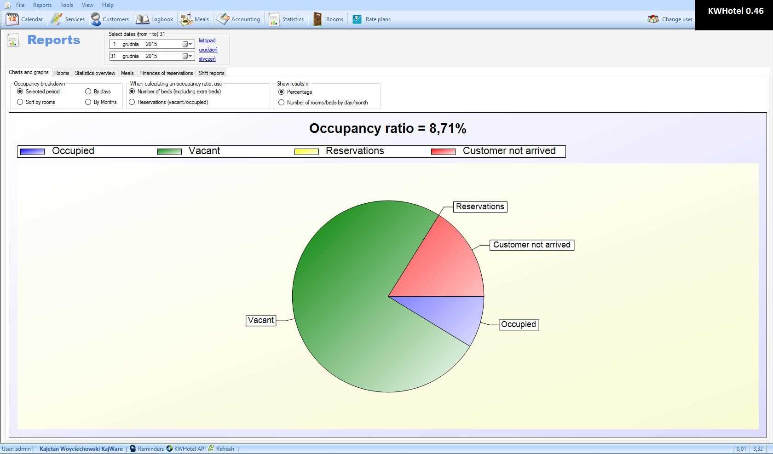773x454 pixels.
Task: Click Refresh in the status bar
Action: pyautogui.click(x=225, y=449)
